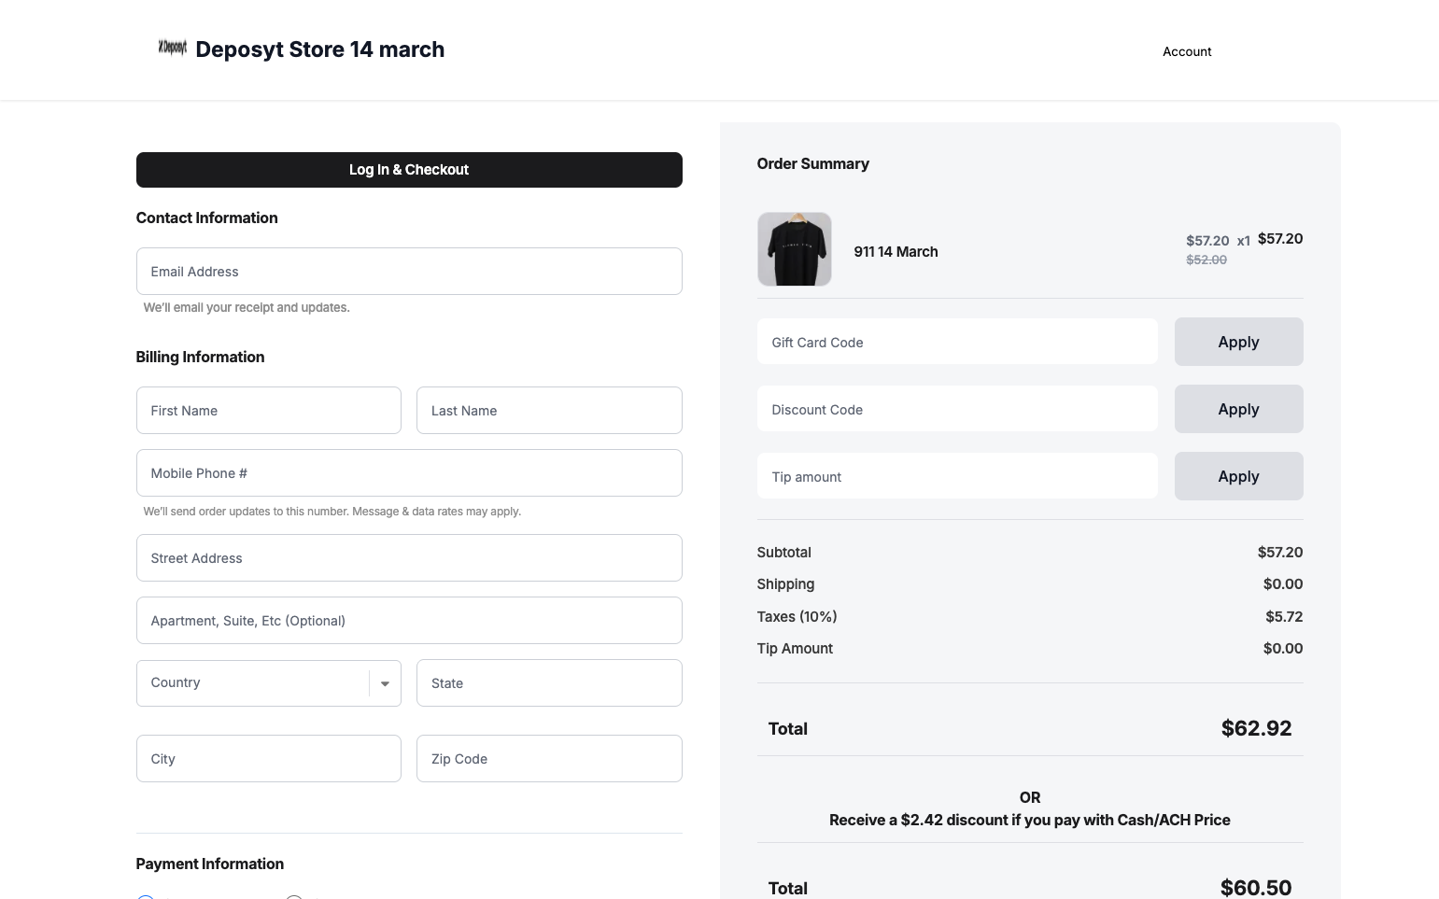1439x899 pixels.
Task: Click the Zip Code field
Action: (x=549, y=759)
